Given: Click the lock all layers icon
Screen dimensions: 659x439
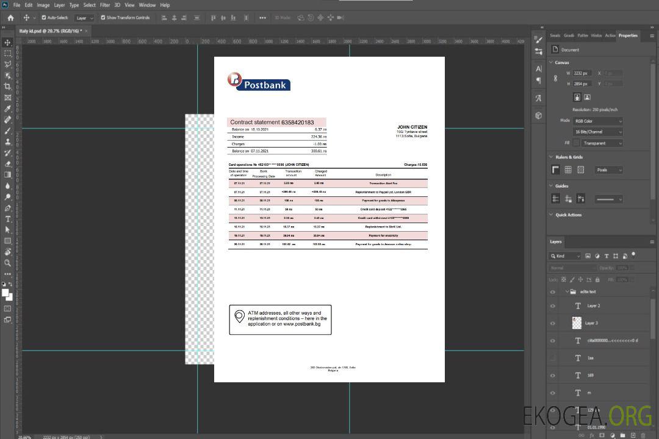Looking at the screenshot, I should (597, 279).
